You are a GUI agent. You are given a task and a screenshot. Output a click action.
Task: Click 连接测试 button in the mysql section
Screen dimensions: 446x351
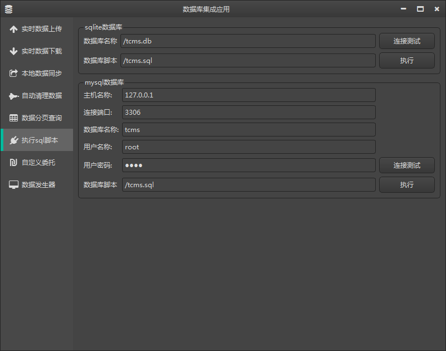pyautogui.click(x=407, y=165)
